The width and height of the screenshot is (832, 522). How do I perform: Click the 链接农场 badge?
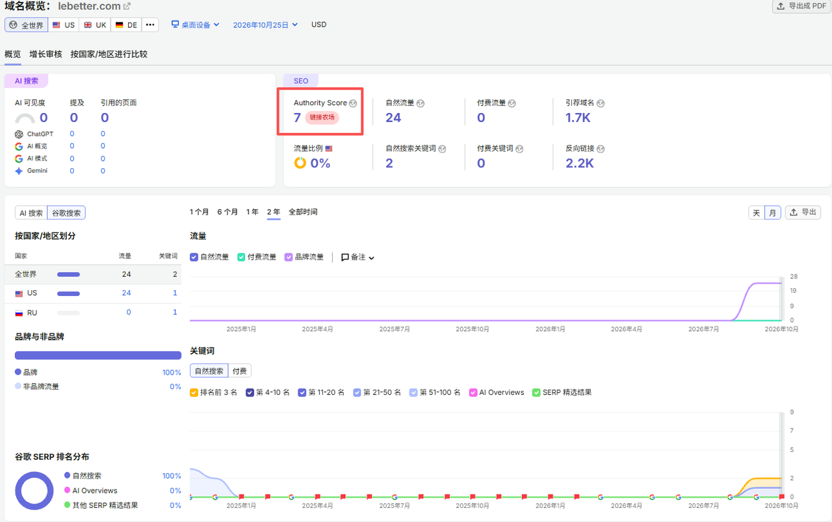tap(322, 118)
